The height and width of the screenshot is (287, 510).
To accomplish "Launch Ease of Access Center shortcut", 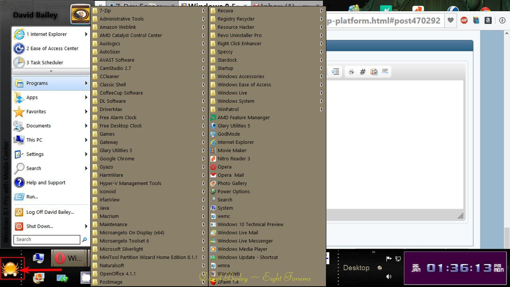I will click(50, 48).
